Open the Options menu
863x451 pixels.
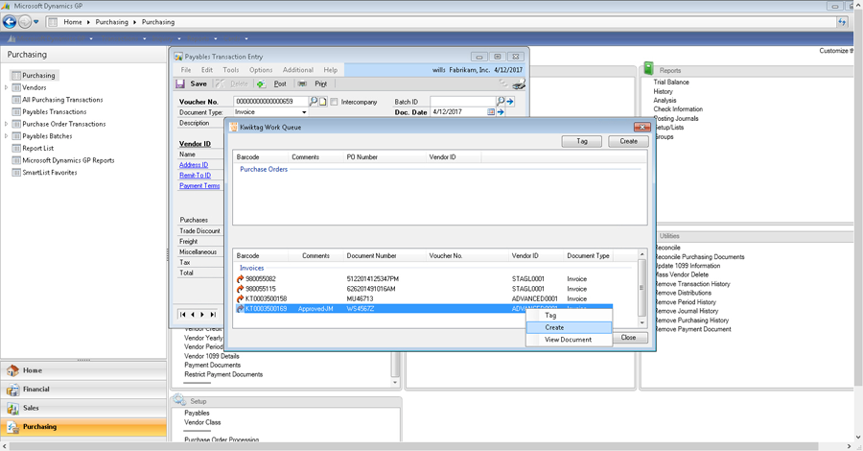point(261,70)
